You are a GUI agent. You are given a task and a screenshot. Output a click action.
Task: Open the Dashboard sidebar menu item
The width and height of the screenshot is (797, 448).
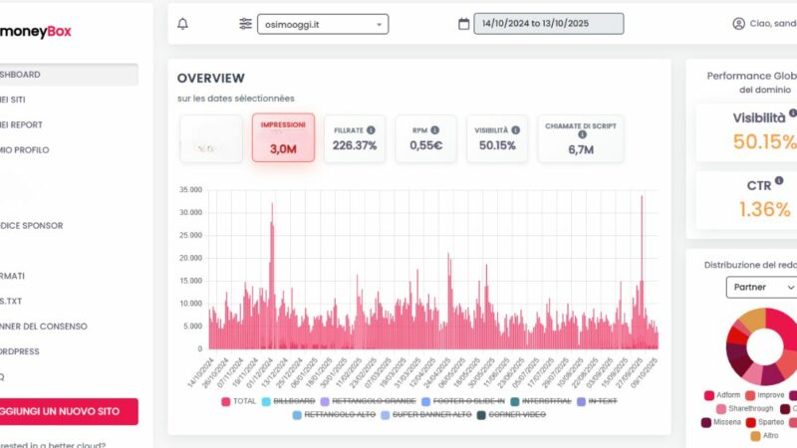coord(68,75)
